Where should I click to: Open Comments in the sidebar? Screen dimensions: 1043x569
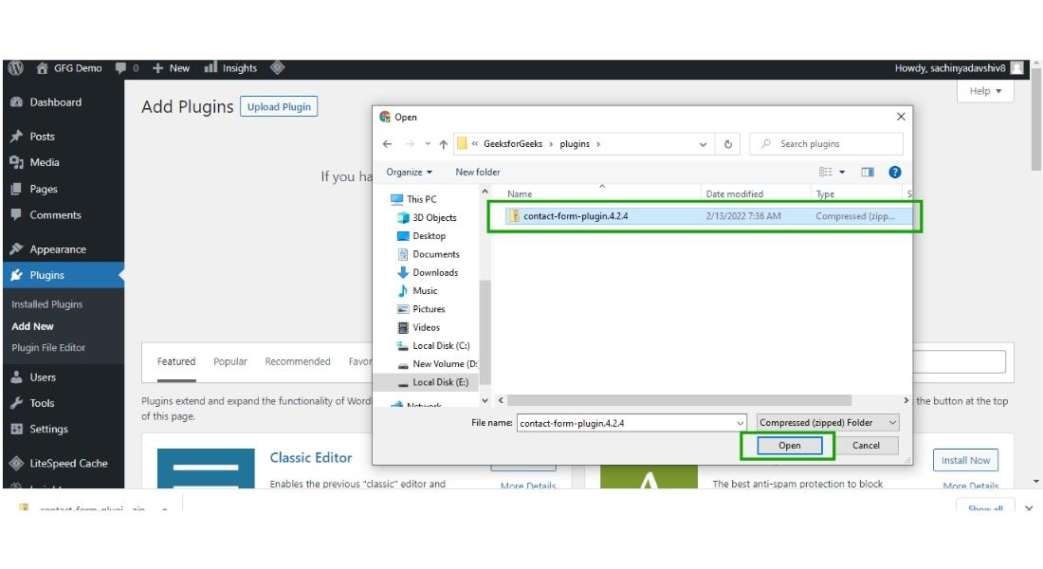[x=55, y=215]
